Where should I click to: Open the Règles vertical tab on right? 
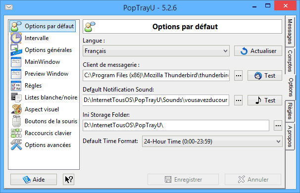(290, 111)
